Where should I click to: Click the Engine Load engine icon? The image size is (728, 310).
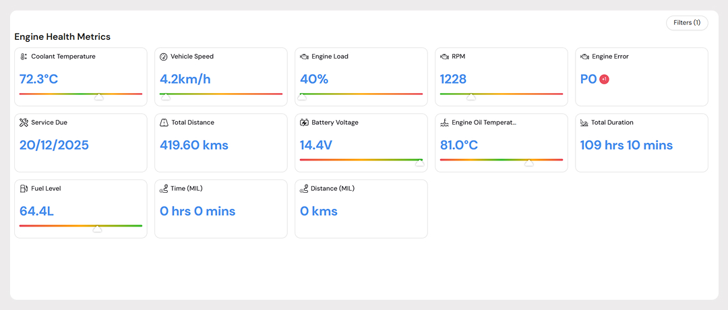(x=304, y=57)
